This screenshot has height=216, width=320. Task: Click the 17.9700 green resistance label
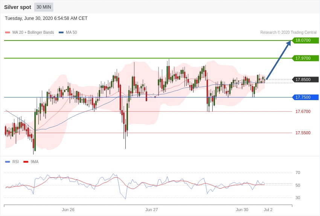pos(305,58)
